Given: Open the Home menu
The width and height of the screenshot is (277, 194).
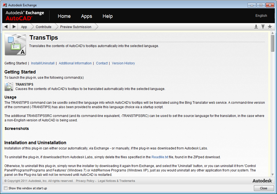Looking at the screenshot, I should (x=64, y=16).
